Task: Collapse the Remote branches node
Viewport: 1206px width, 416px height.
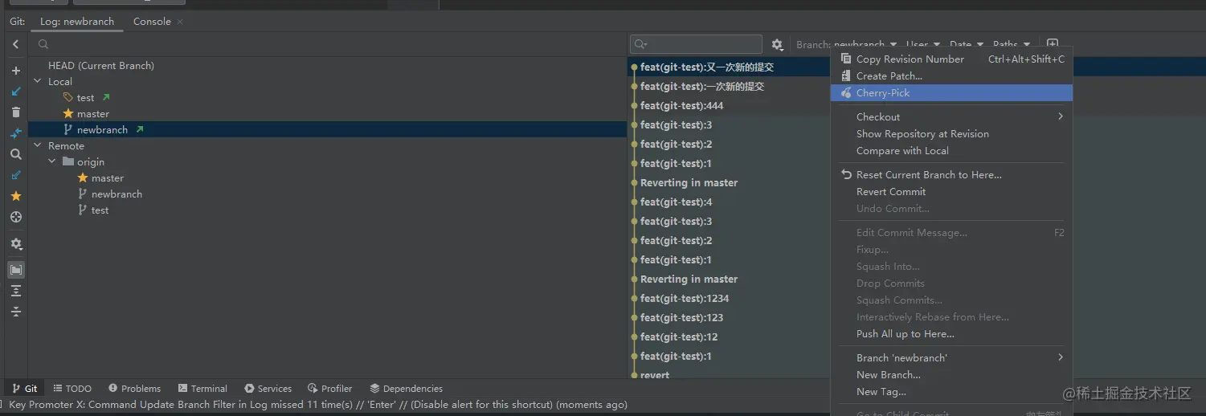Action: click(38, 146)
